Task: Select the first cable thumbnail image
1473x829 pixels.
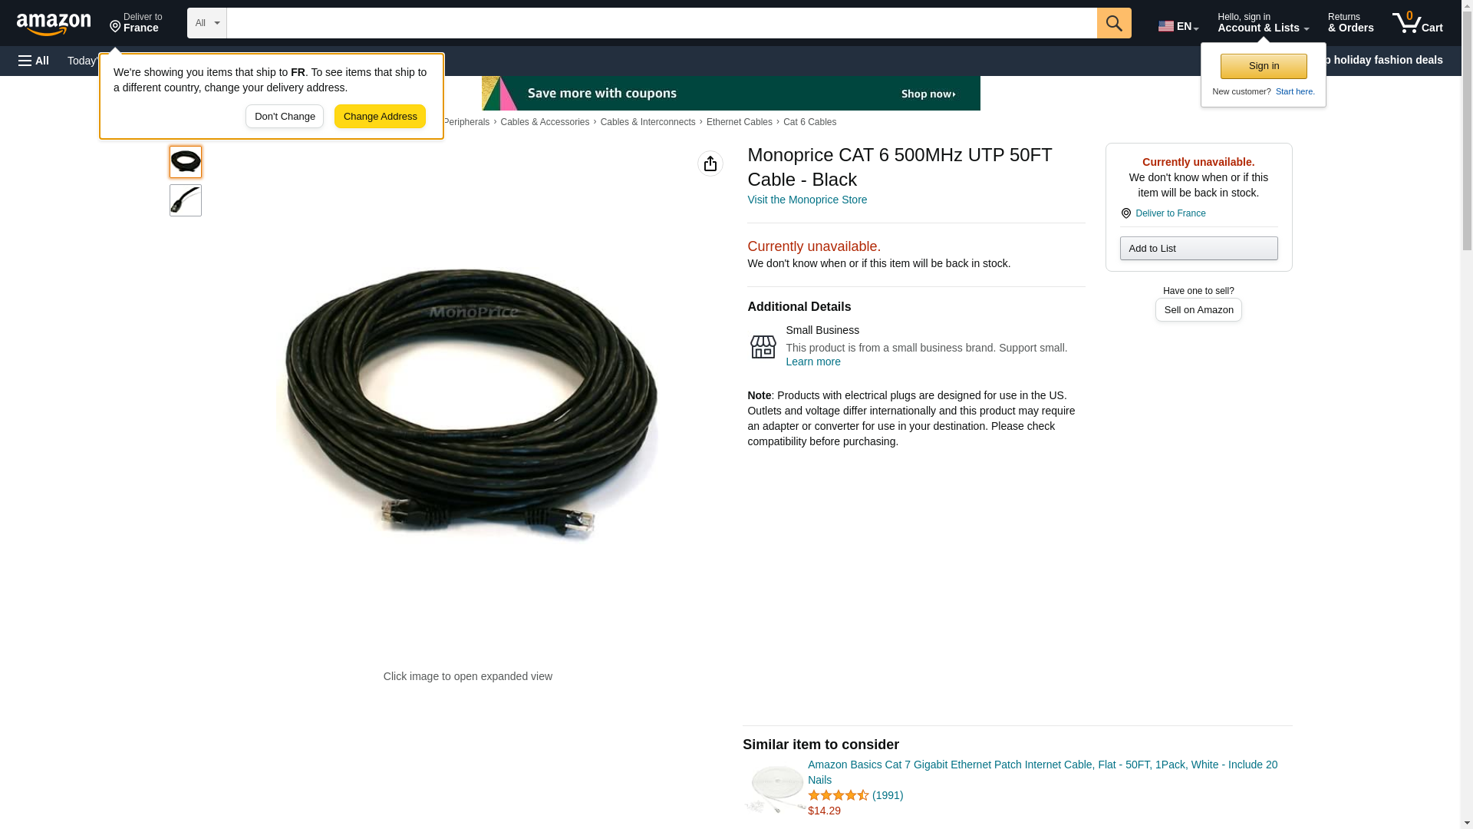Action: pyautogui.click(x=186, y=162)
